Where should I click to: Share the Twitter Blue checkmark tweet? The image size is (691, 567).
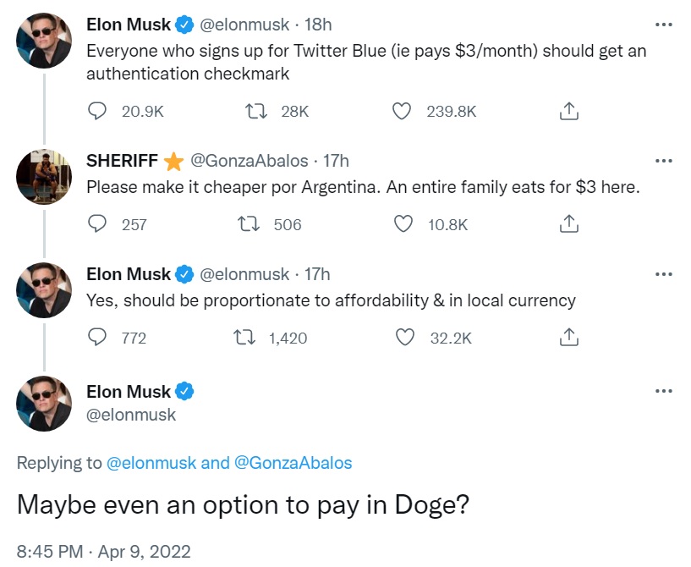(569, 111)
